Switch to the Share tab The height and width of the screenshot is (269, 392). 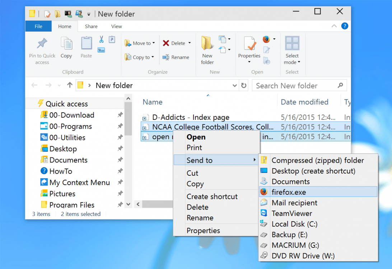click(91, 26)
